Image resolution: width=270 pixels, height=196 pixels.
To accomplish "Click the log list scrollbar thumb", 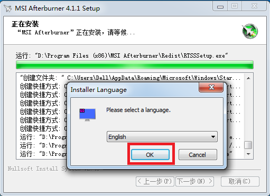I will point(248,145).
